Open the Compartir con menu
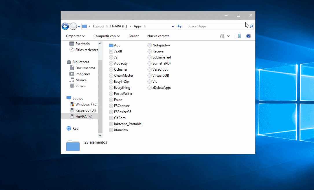 click(x=106, y=36)
